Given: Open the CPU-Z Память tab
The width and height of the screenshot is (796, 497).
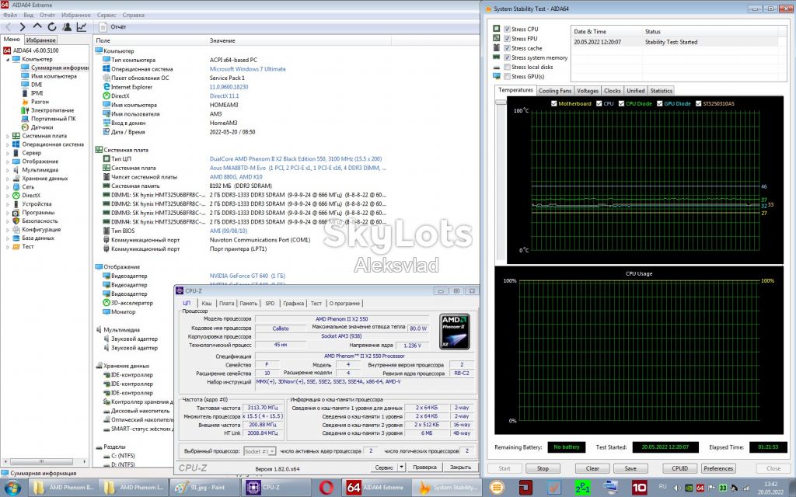Looking at the screenshot, I should pos(248,304).
